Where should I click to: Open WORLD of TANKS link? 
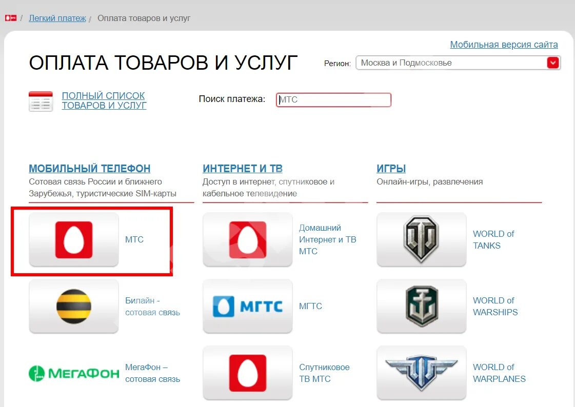[493, 239]
